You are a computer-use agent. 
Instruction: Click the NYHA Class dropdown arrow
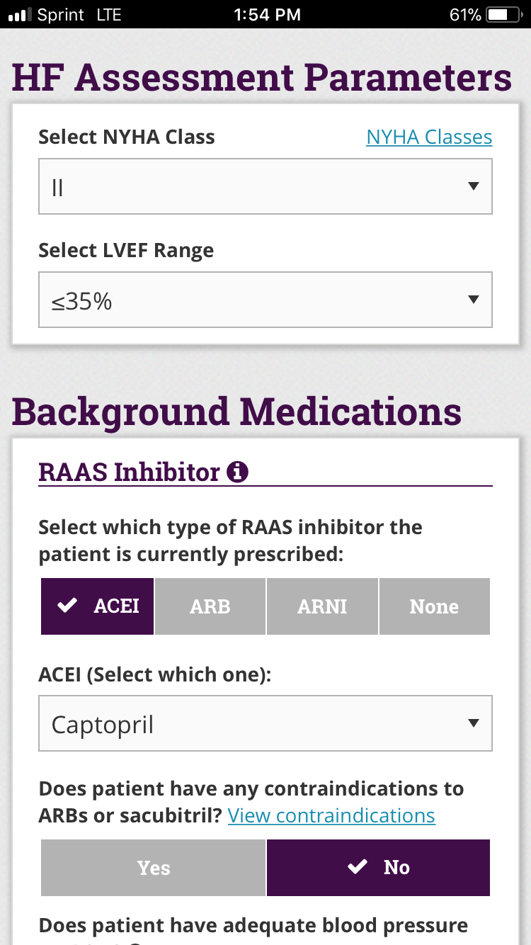(474, 187)
